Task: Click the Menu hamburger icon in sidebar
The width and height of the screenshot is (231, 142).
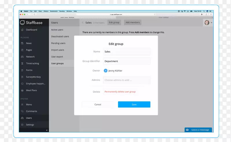Action: tap(22, 104)
